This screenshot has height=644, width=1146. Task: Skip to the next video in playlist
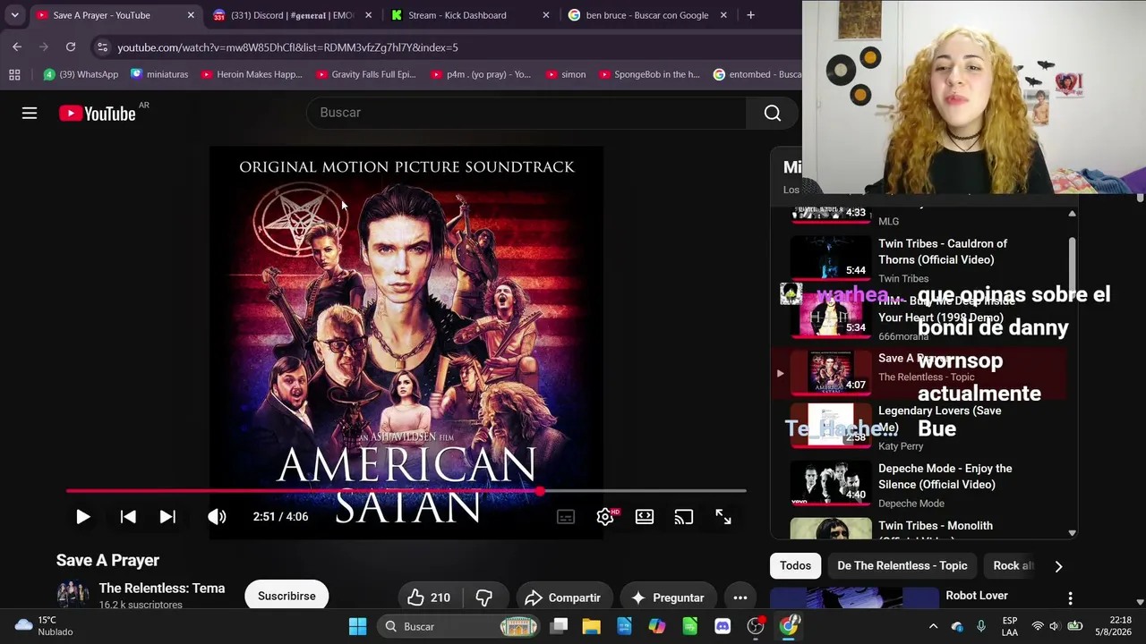167,516
